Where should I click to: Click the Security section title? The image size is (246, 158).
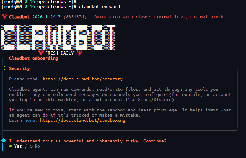(x=19, y=68)
